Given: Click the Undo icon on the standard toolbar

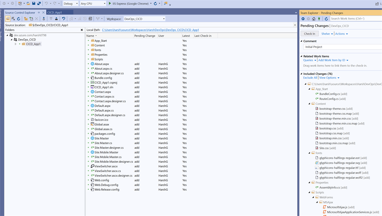Looking at the screenshot, I should click(x=46, y=3).
